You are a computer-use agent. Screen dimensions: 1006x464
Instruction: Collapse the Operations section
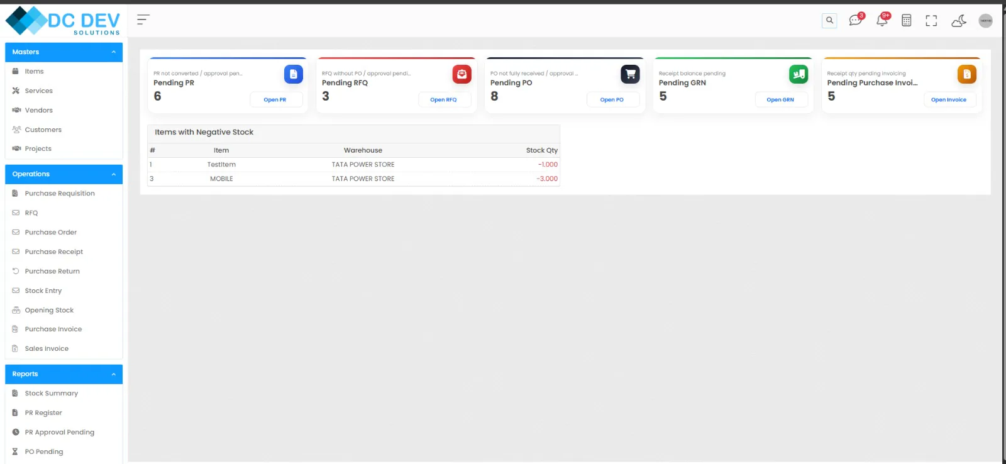coord(64,174)
